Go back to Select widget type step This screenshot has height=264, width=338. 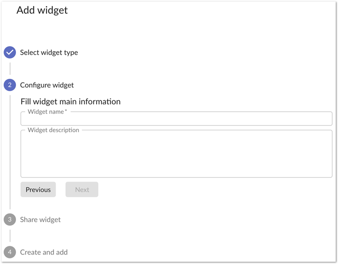click(49, 52)
